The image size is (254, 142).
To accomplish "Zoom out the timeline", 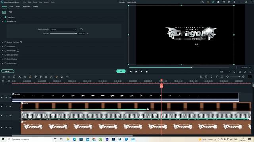I will 227,77.
